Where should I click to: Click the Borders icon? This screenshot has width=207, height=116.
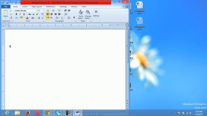point(62,18)
